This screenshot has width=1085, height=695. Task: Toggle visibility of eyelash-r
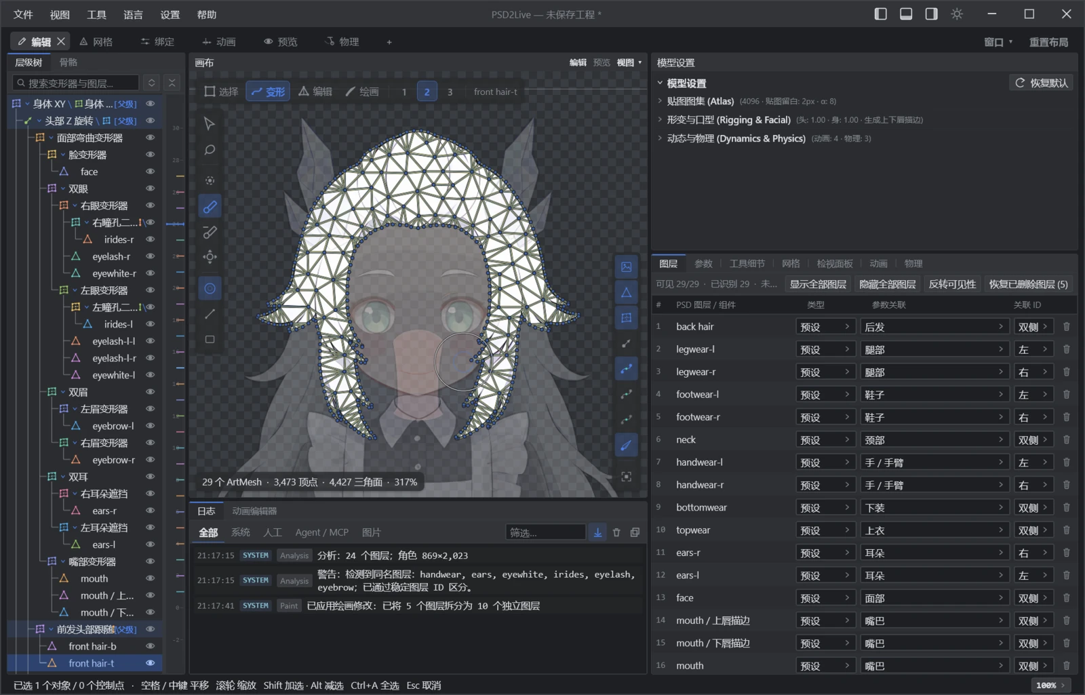pyautogui.click(x=151, y=256)
